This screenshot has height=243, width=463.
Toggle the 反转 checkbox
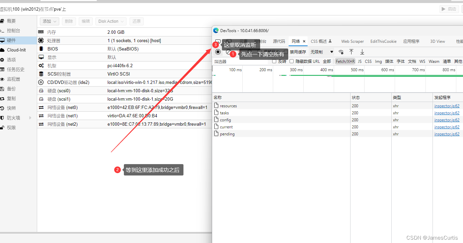pos(274,61)
